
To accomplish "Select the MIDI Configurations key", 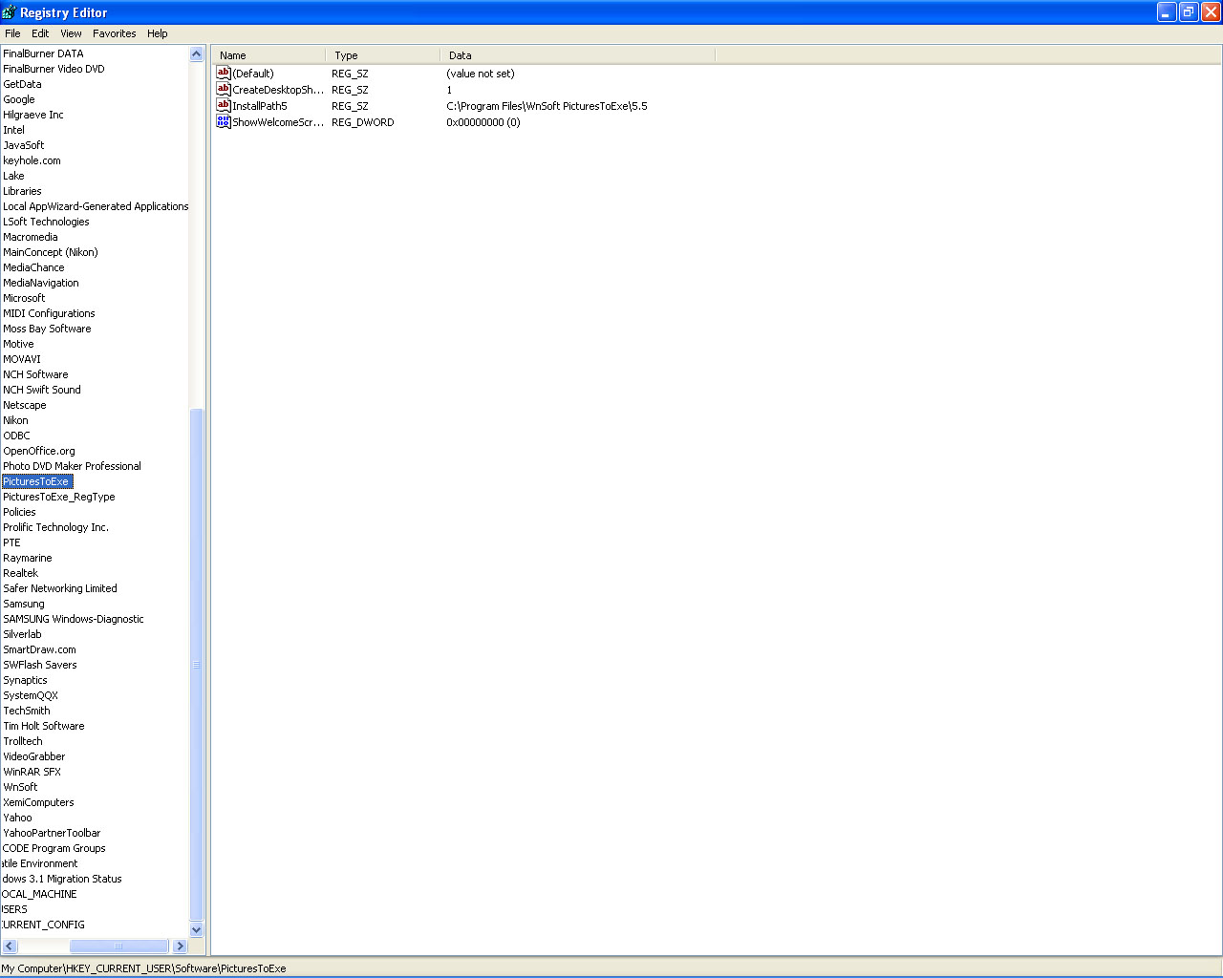I will click(49, 313).
